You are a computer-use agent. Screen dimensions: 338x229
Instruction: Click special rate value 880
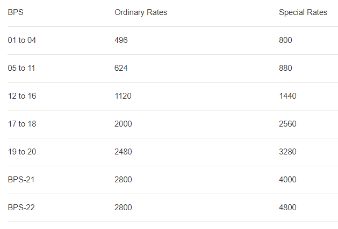tap(285, 68)
